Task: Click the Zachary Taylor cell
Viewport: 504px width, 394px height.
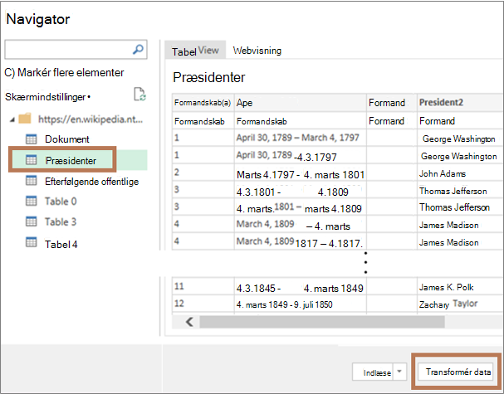Action: pyautogui.click(x=460, y=304)
